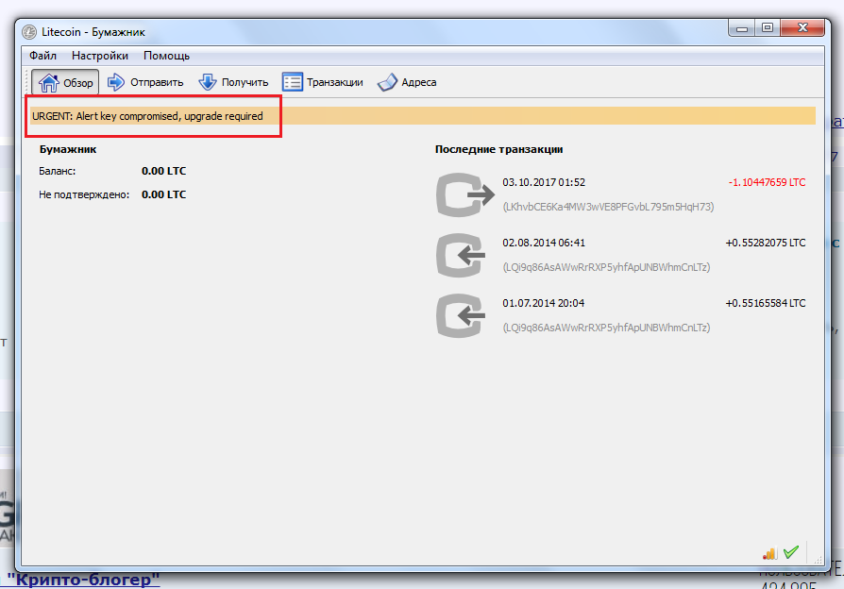
Task: Close the Litecoin wallet window
Action: click(x=802, y=28)
